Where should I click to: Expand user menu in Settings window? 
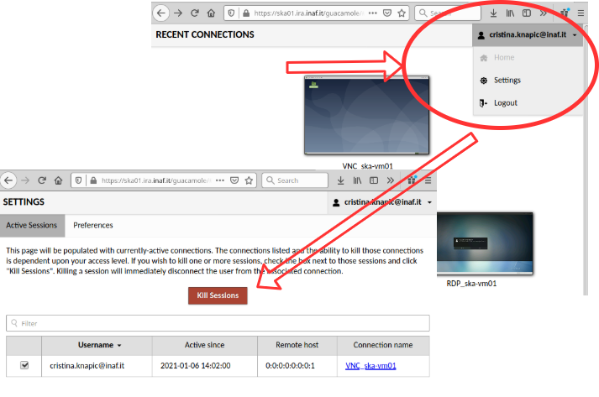tap(382, 202)
